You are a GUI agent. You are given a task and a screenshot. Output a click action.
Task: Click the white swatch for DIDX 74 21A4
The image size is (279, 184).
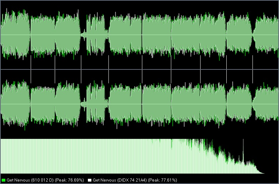click(90, 180)
